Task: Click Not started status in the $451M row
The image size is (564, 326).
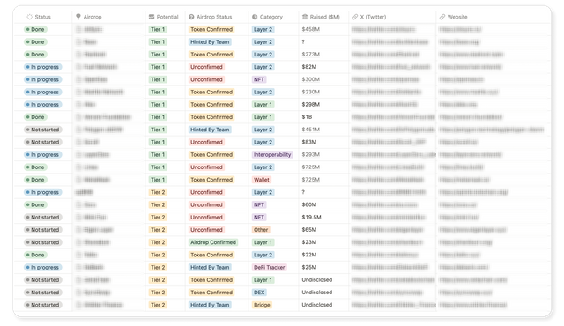Action: pos(43,130)
